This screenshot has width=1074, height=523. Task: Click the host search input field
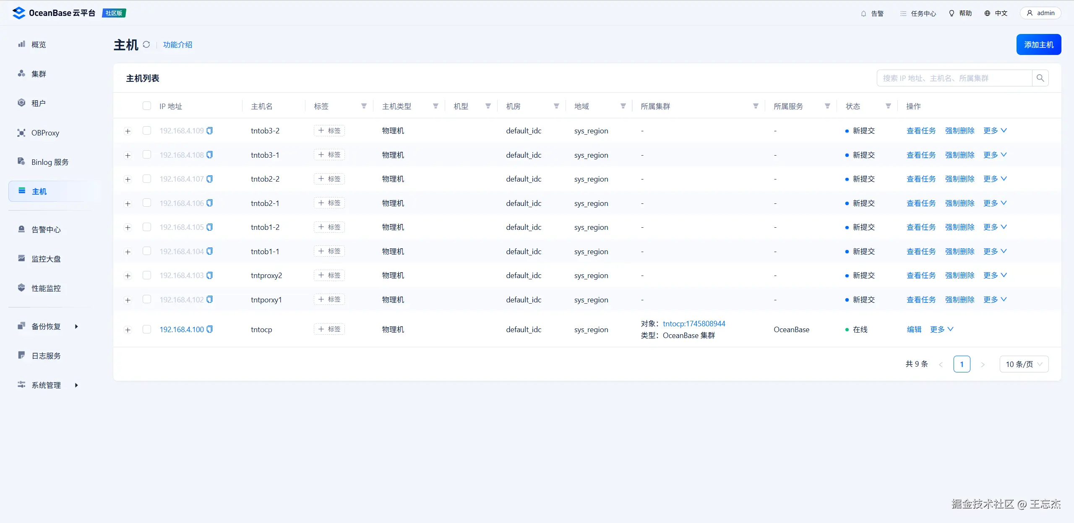click(x=954, y=78)
